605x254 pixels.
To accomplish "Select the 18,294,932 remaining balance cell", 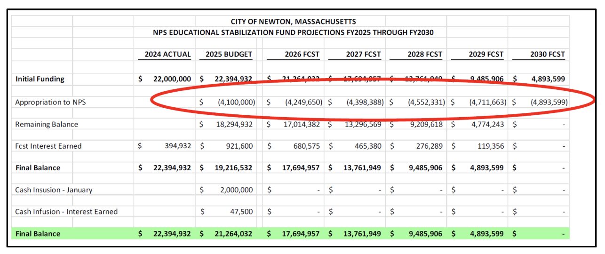I will [x=234, y=125].
